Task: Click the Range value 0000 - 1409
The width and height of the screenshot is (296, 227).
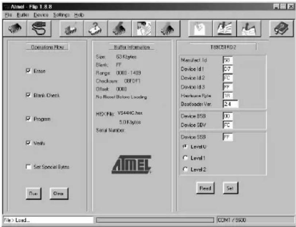Action: [x=128, y=73]
